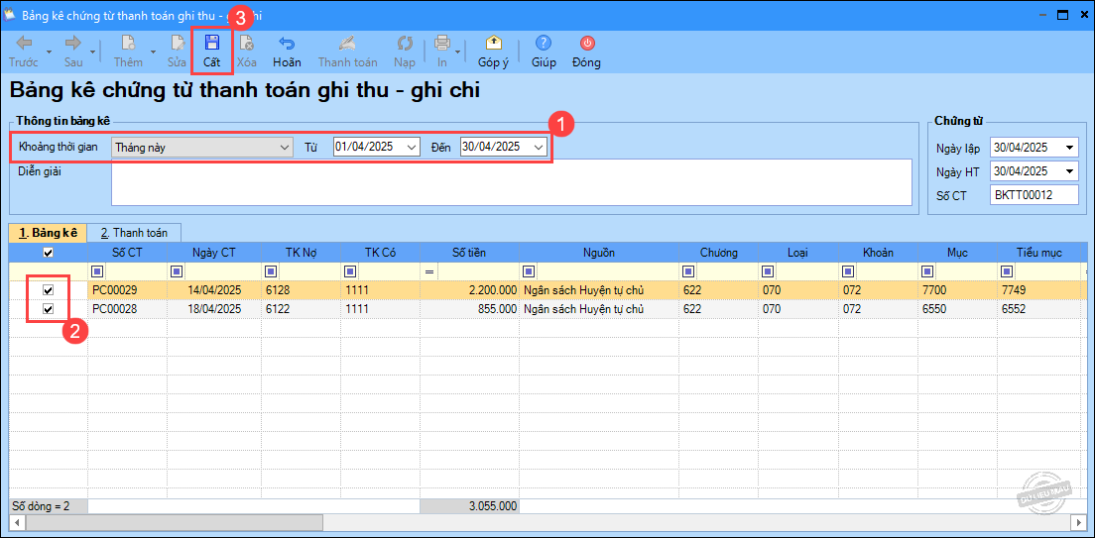The image size is (1095, 538).
Task: Sort by the Nguồn column header
Action: pyautogui.click(x=599, y=253)
